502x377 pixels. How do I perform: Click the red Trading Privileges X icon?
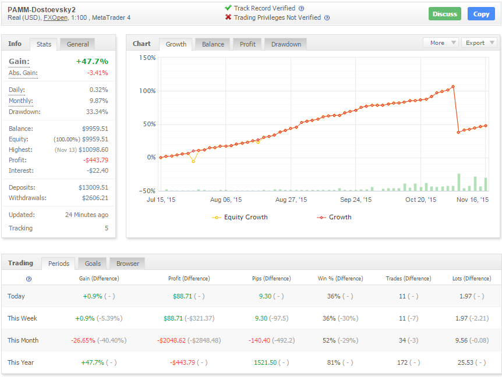[x=228, y=17]
